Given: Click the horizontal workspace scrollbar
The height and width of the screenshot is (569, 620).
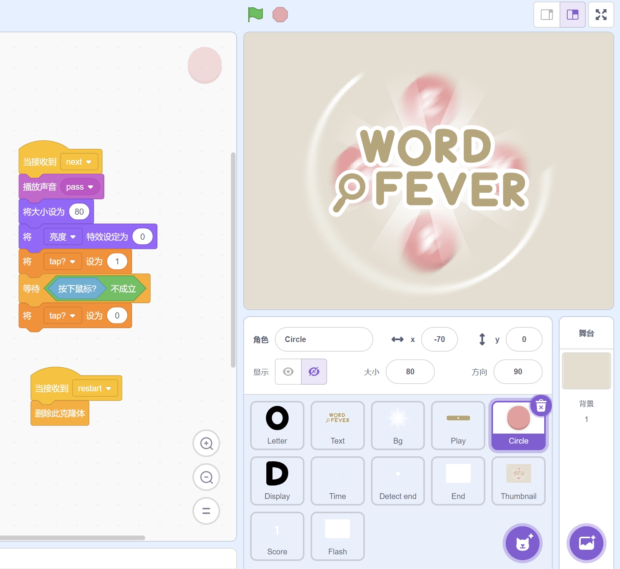Looking at the screenshot, I should [x=72, y=537].
